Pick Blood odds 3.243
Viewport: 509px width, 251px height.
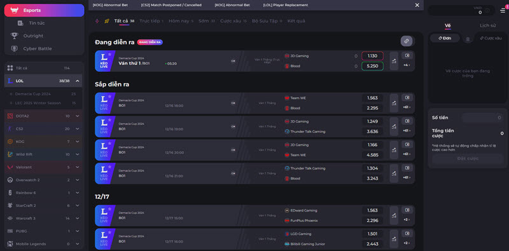tap(372, 179)
